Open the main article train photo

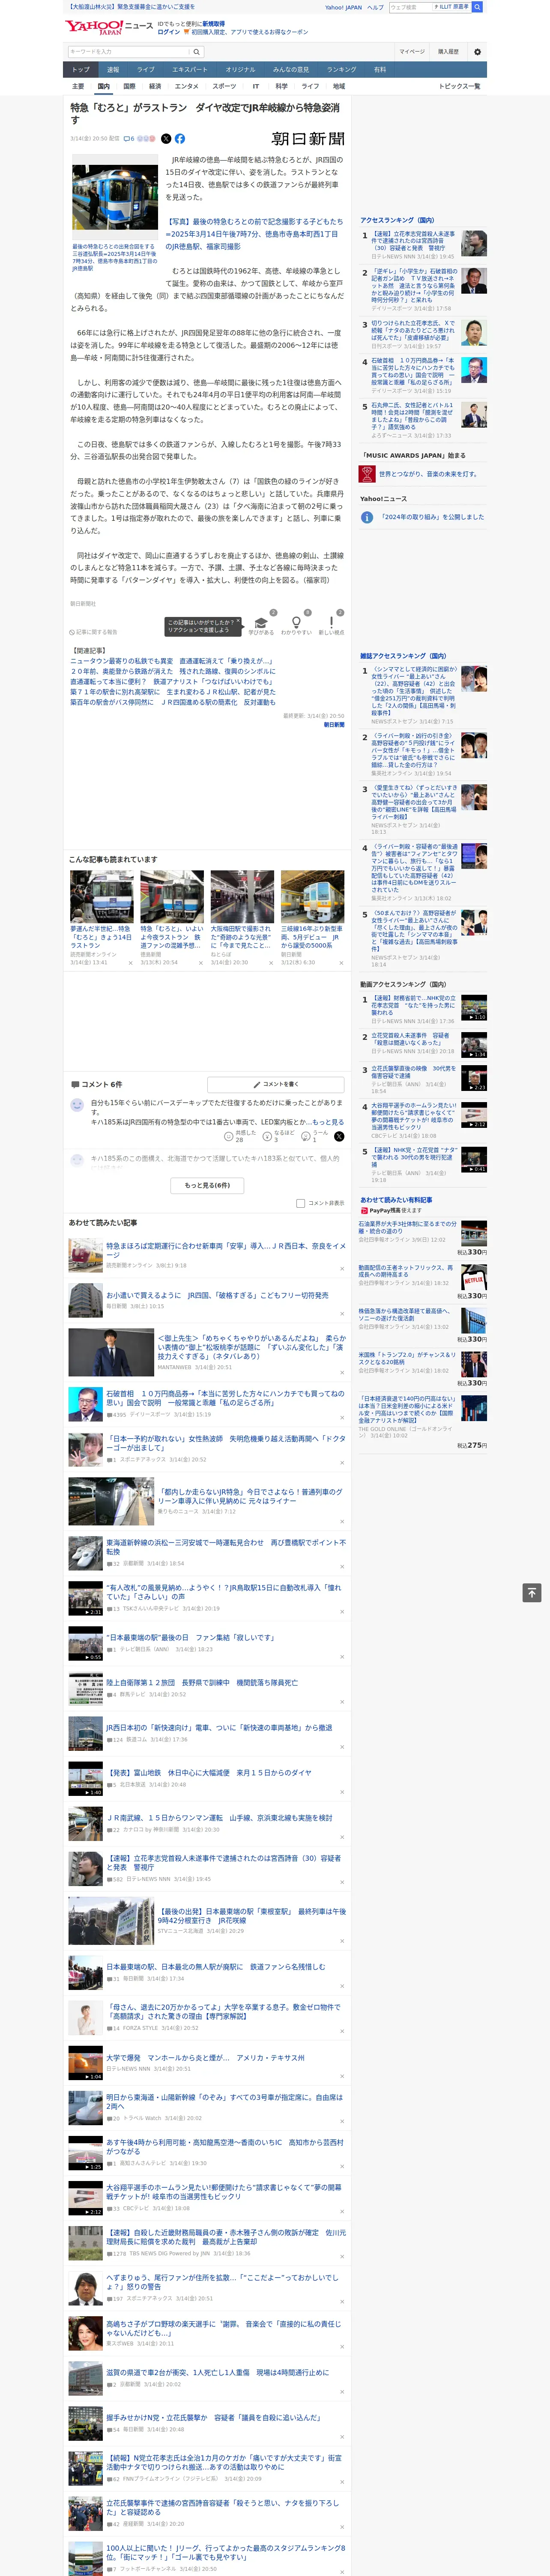115,197
